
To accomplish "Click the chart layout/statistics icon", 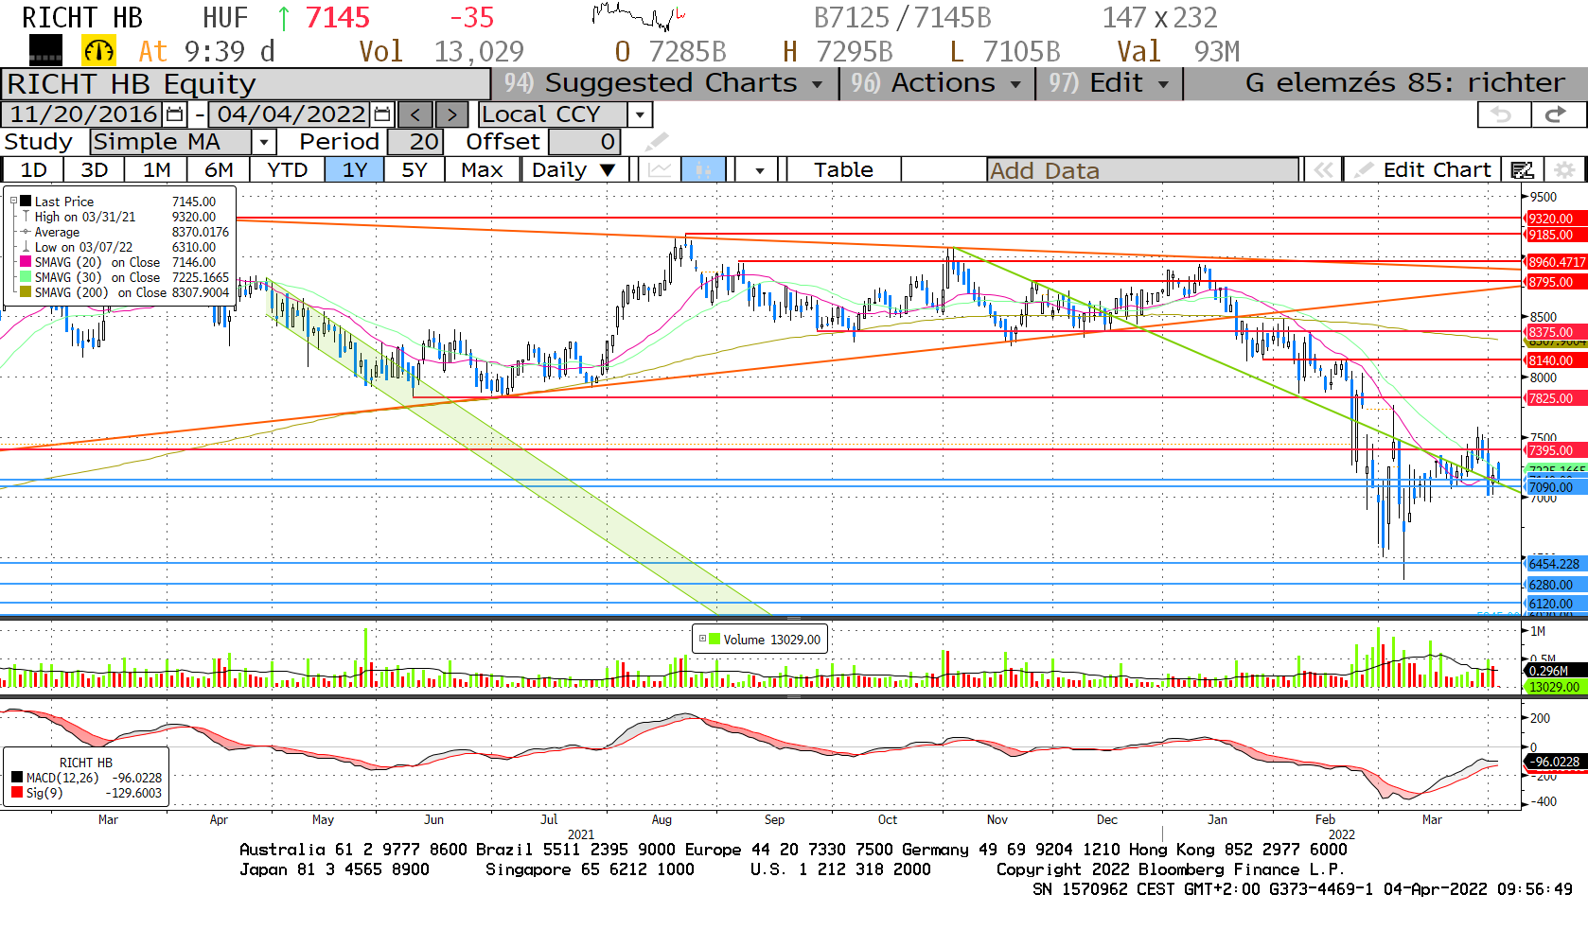I will coord(1522,170).
